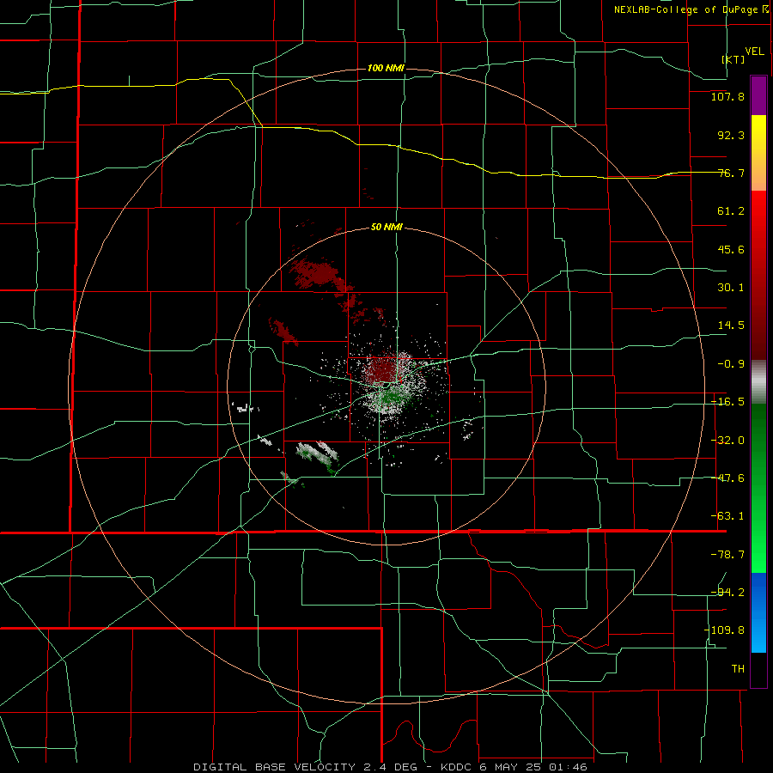The height and width of the screenshot is (773, 773).
Task: Click the -78.7 velocity scale value
Action: tap(727, 555)
